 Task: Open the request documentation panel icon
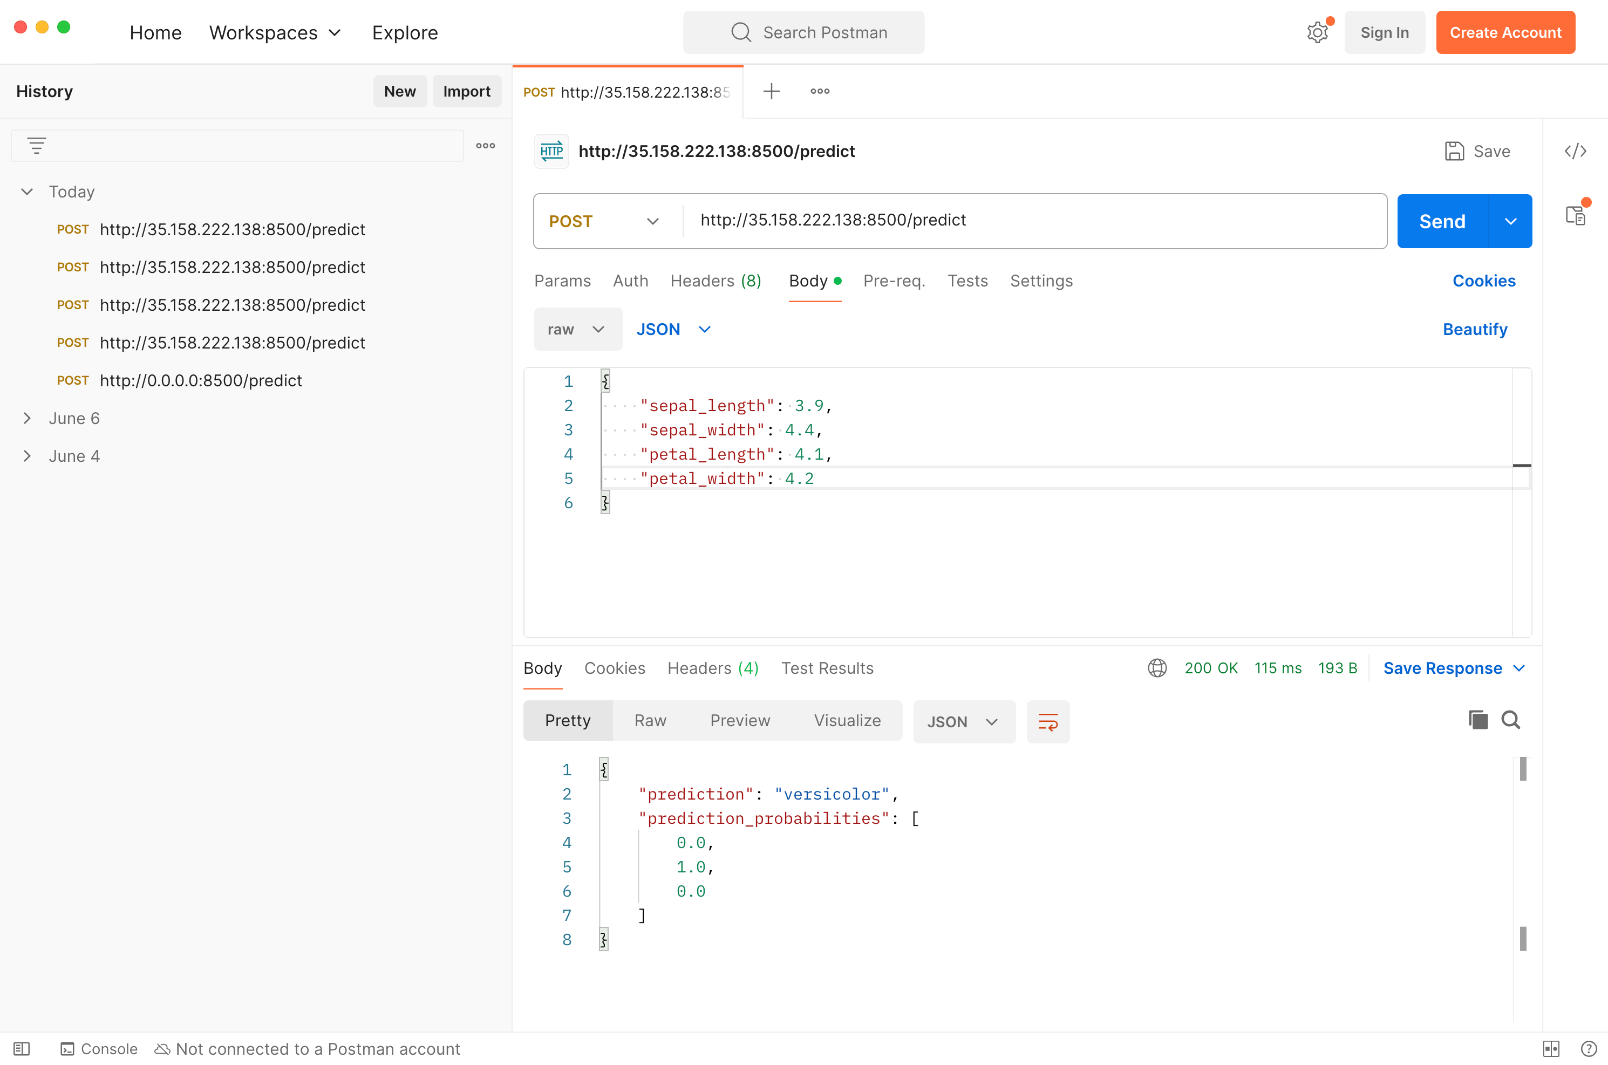[x=1575, y=216]
